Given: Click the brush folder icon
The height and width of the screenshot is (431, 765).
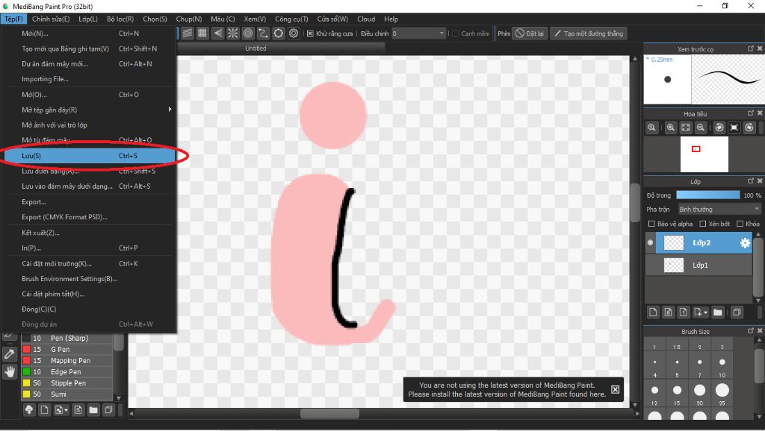Looking at the screenshot, I should click(x=93, y=410).
